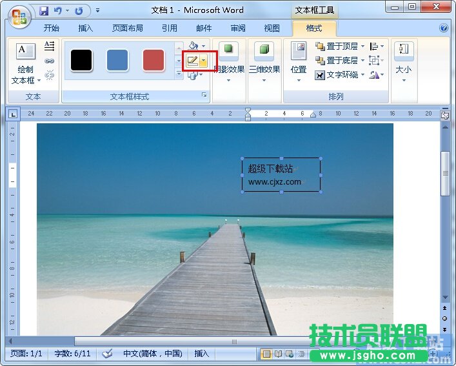Open Word Help question mark icon

[x=444, y=28]
